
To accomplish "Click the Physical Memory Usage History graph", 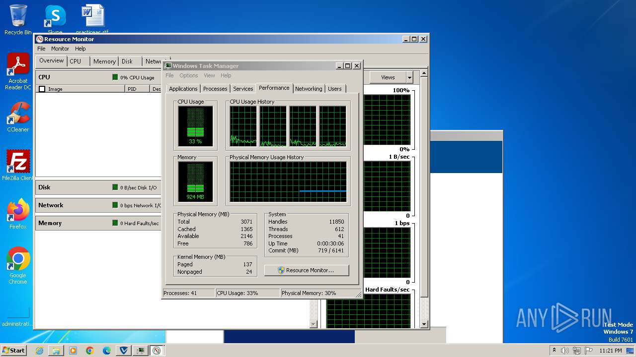I will tap(288, 181).
